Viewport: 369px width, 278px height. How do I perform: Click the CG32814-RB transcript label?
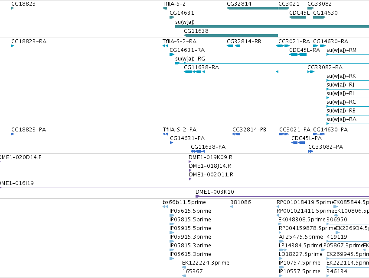click(x=244, y=42)
